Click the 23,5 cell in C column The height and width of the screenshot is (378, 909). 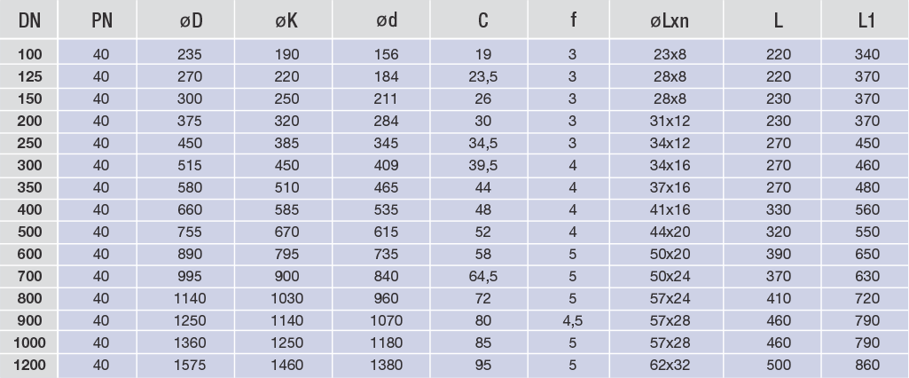[483, 76]
